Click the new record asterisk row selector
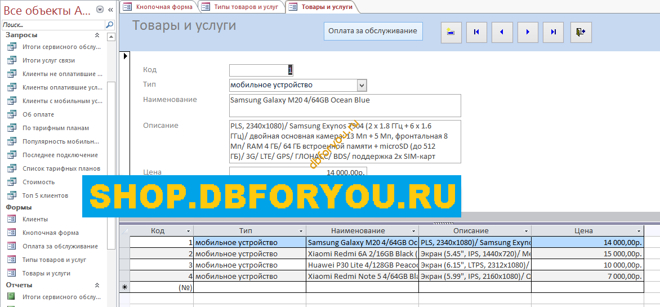The width and height of the screenshot is (660, 307). (x=124, y=288)
